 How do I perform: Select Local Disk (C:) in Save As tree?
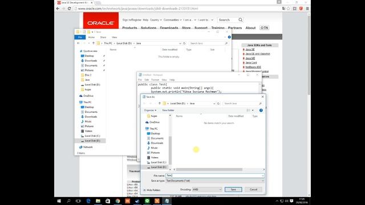[x=156, y=162]
